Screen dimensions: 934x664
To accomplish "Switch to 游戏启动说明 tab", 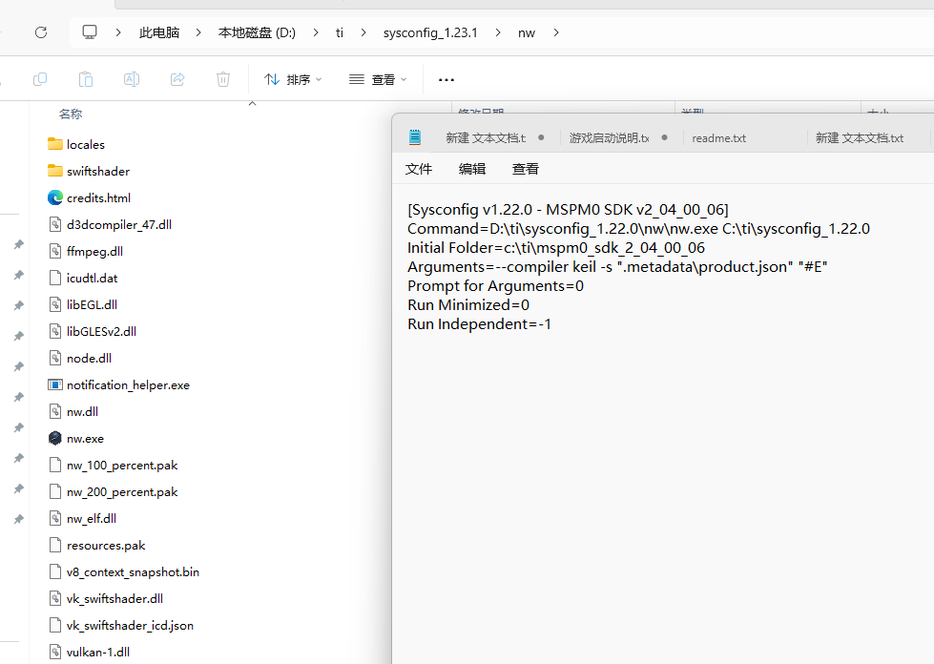I will 609,138.
